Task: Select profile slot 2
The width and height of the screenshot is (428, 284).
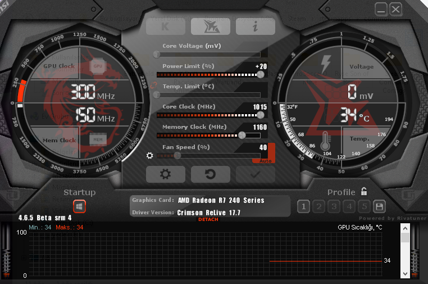Action: click(319, 206)
